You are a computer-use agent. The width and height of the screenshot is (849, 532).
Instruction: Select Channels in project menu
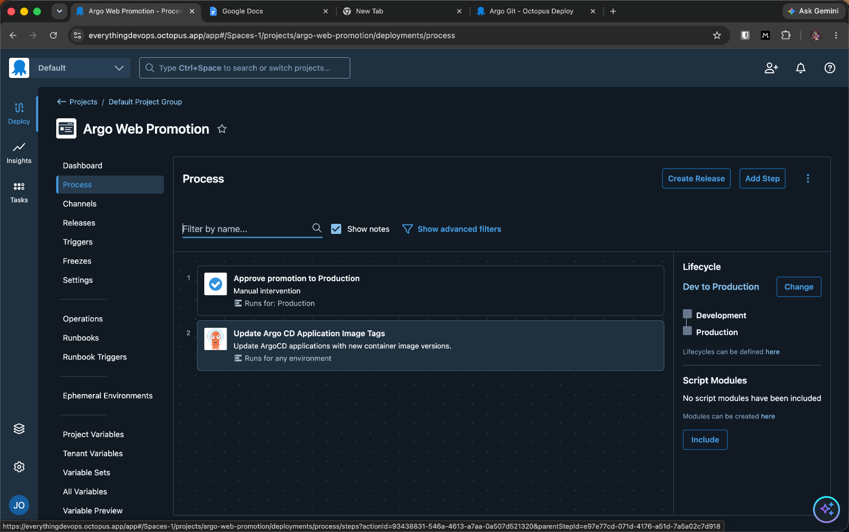[x=80, y=204]
